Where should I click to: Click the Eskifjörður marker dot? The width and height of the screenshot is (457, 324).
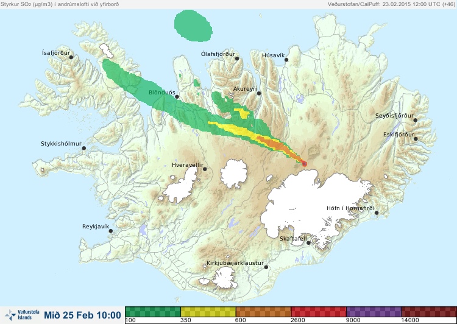coord(416,139)
